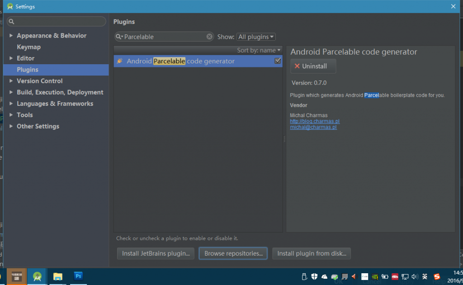The image size is (463, 285).
Task: Open the Show 'All plugins' dropdown
Action: pos(256,37)
